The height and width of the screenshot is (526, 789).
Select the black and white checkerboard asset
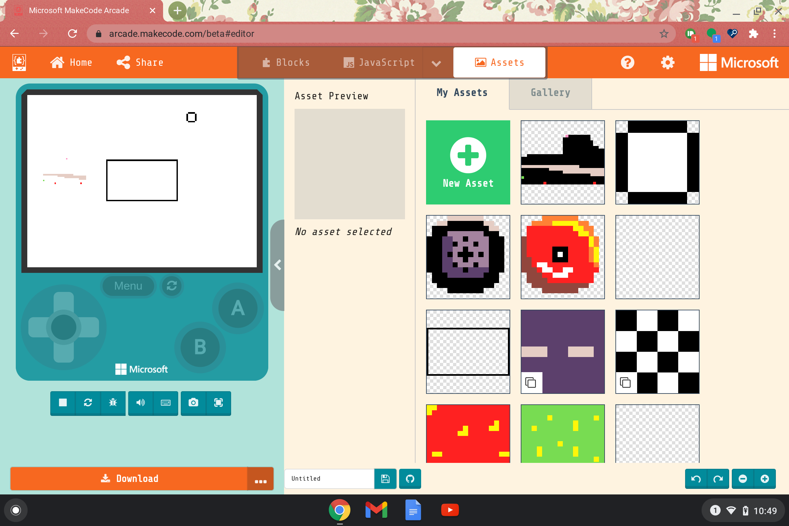[x=657, y=351]
